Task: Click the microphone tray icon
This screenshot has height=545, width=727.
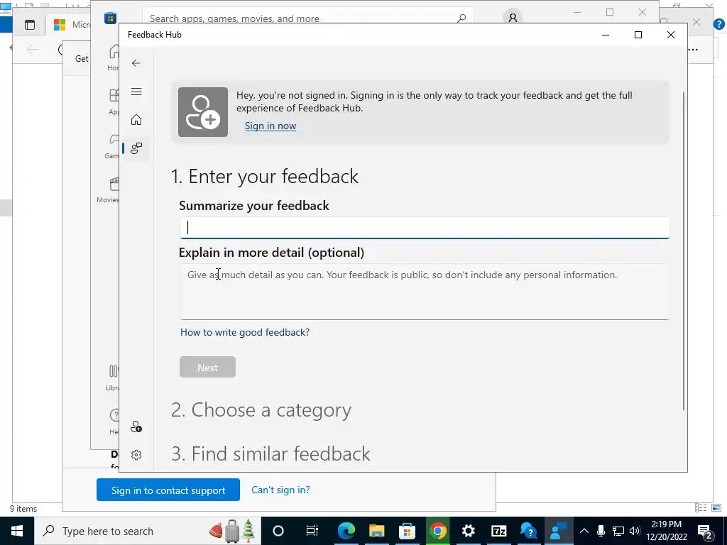Action: click(x=601, y=531)
